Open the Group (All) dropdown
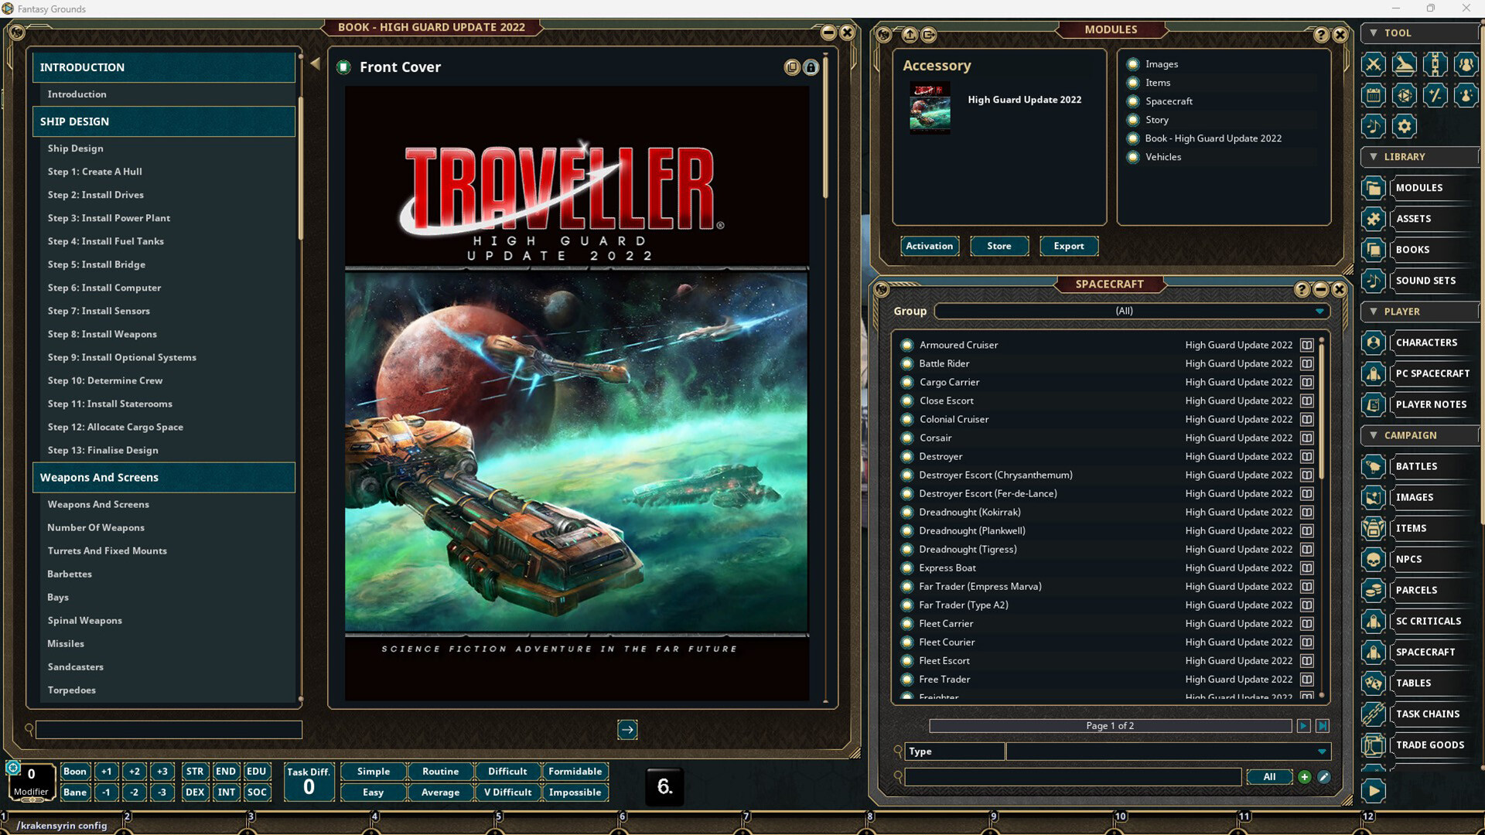Image resolution: width=1485 pixels, height=835 pixels. point(1132,311)
